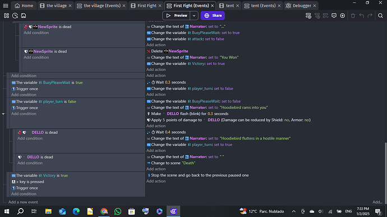
Task: Open the hamburger main menu
Action: tap(6, 6)
